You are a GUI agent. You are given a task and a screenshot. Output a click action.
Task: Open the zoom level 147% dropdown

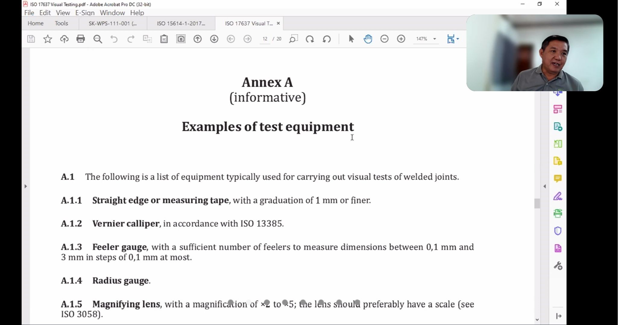click(435, 39)
